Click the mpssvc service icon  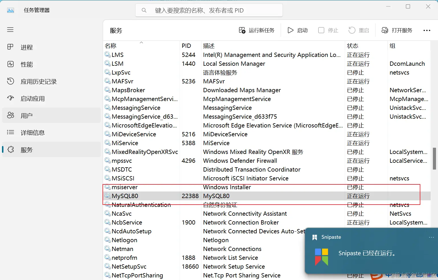(x=108, y=160)
